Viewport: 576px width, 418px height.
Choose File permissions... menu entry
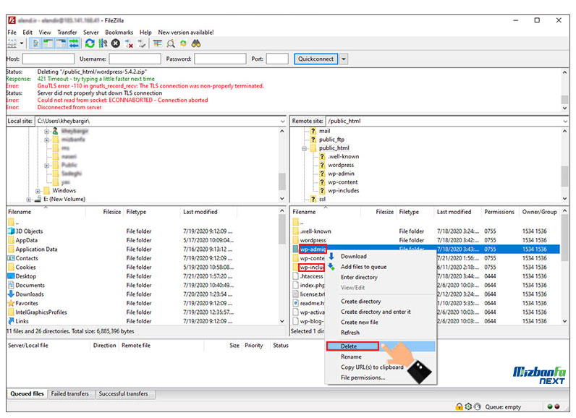coord(381,378)
